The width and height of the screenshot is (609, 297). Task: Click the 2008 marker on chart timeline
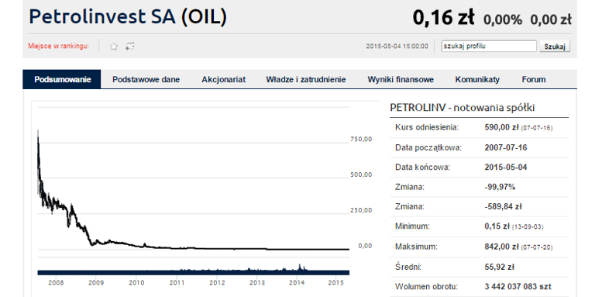tap(57, 282)
